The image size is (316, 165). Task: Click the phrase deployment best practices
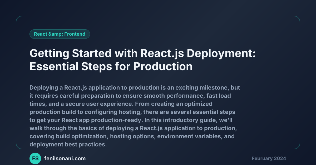(67, 145)
